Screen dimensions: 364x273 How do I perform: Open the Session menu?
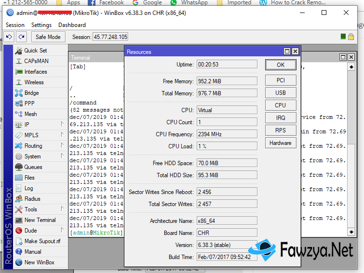(x=15, y=25)
